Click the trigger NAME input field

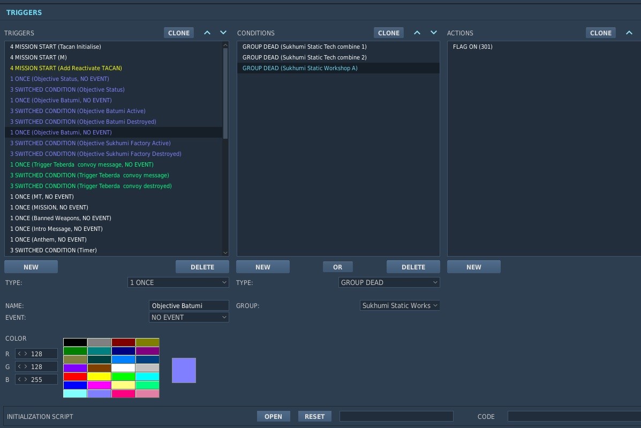pyautogui.click(x=188, y=305)
